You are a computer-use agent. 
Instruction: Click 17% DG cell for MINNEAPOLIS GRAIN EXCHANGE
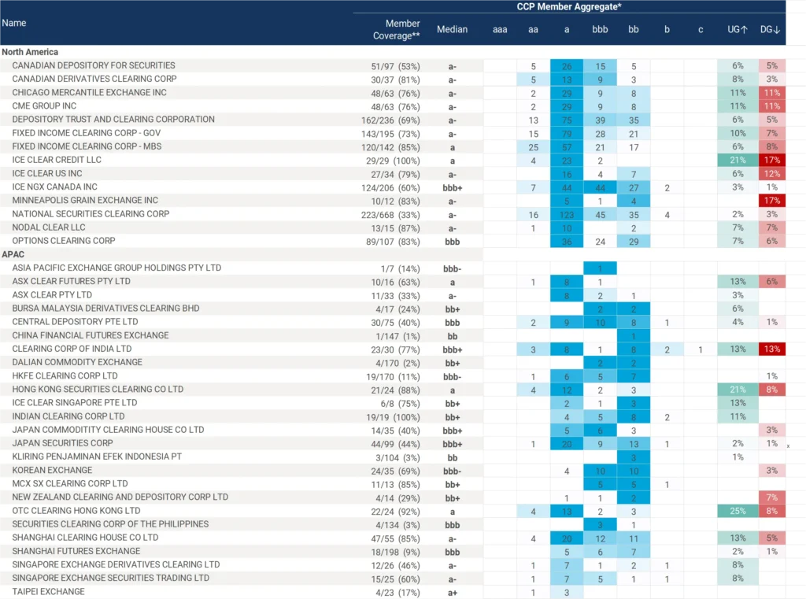tap(772, 201)
